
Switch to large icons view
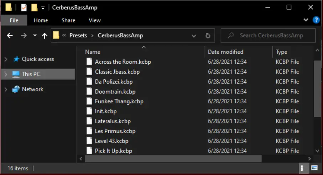[x=314, y=168]
